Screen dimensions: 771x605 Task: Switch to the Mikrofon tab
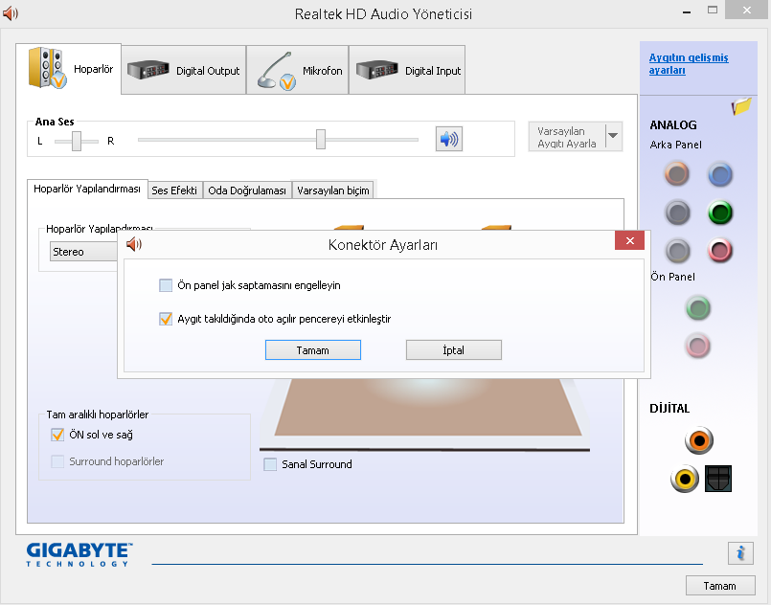click(x=298, y=70)
